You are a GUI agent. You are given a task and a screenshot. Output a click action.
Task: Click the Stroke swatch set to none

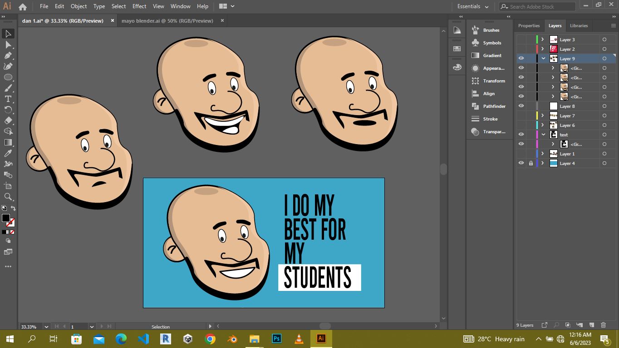pyautogui.click(x=11, y=222)
